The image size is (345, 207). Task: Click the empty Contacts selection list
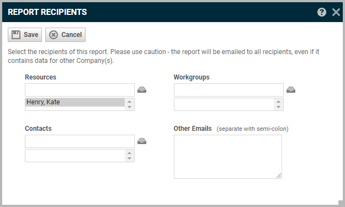tap(75, 156)
